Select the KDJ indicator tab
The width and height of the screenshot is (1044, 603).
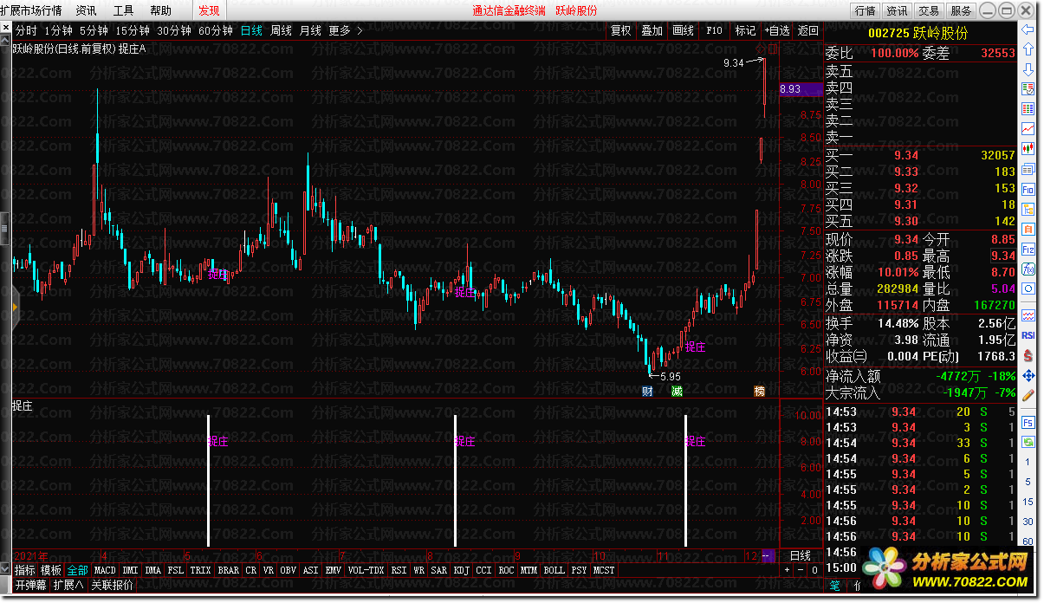(461, 570)
